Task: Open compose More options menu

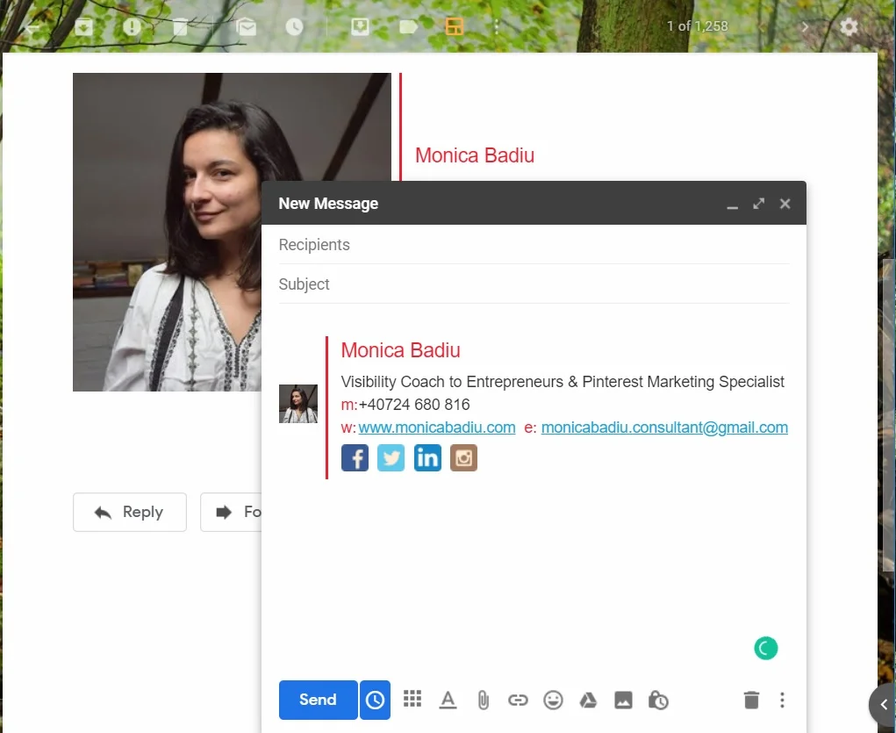Action: pyautogui.click(x=782, y=700)
